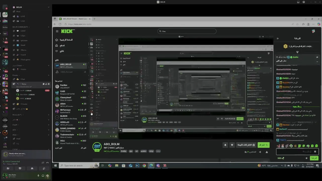
Task: Open the Kick hamburger menu
Action: 57,31
